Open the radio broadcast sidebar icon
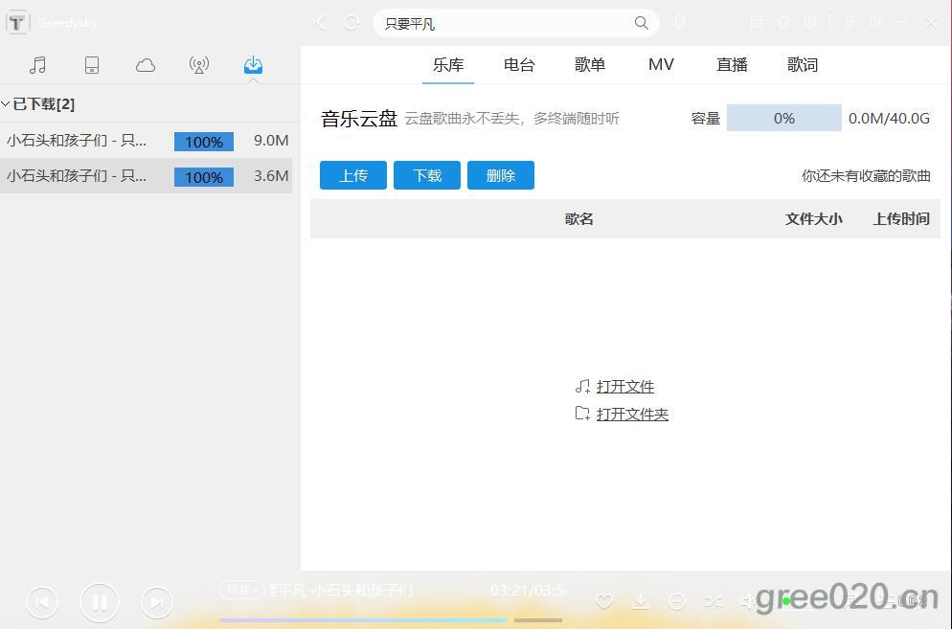Viewport: 952px width, 629px height. tap(199, 65)
